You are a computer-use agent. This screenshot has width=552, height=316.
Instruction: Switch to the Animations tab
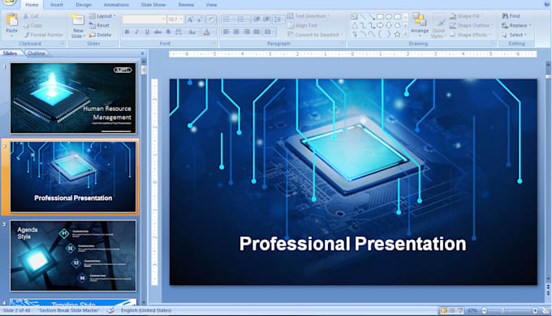click(116, 5)
